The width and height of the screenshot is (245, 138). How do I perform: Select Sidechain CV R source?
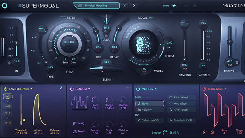click(x=181, y=120)
